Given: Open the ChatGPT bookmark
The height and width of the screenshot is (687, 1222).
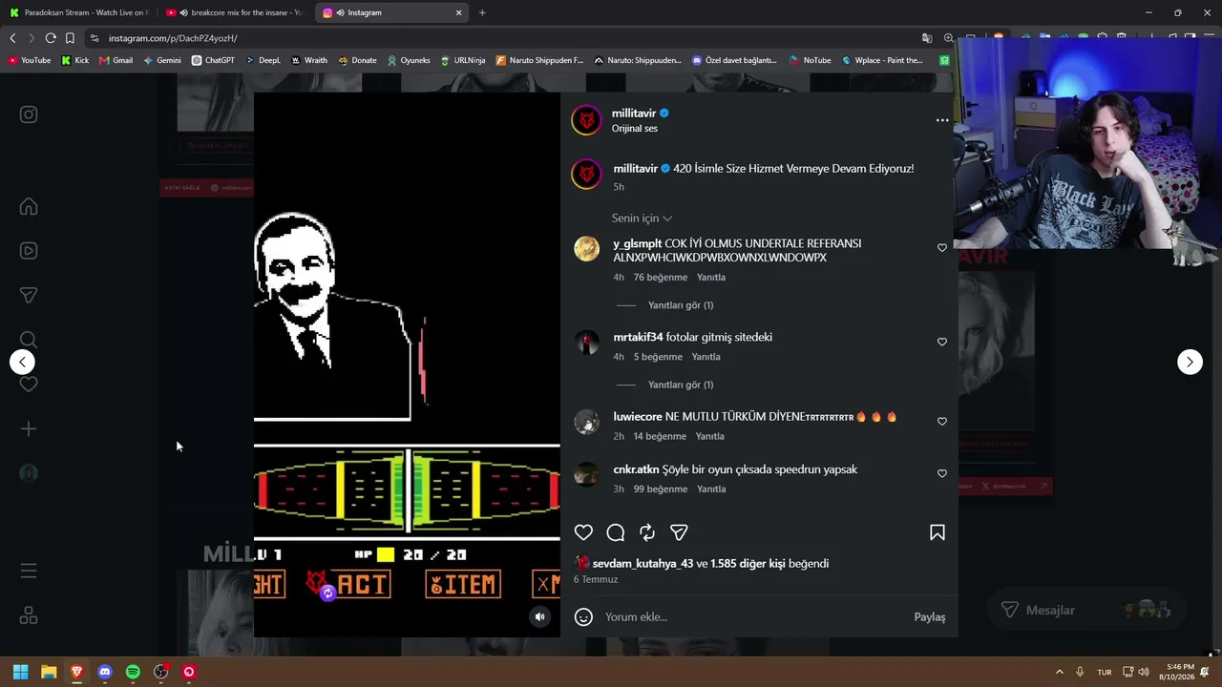Looking at the screenshot, I should coord(213,60).
